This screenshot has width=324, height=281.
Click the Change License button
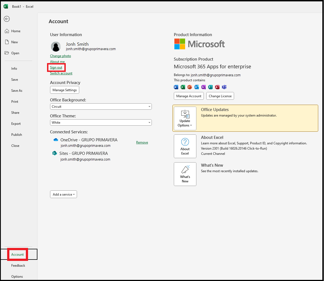220,96
